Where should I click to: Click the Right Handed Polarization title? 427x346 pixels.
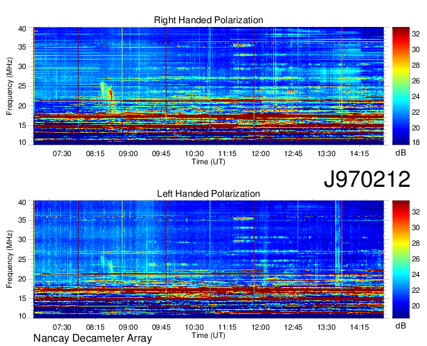tap(208, 20)
